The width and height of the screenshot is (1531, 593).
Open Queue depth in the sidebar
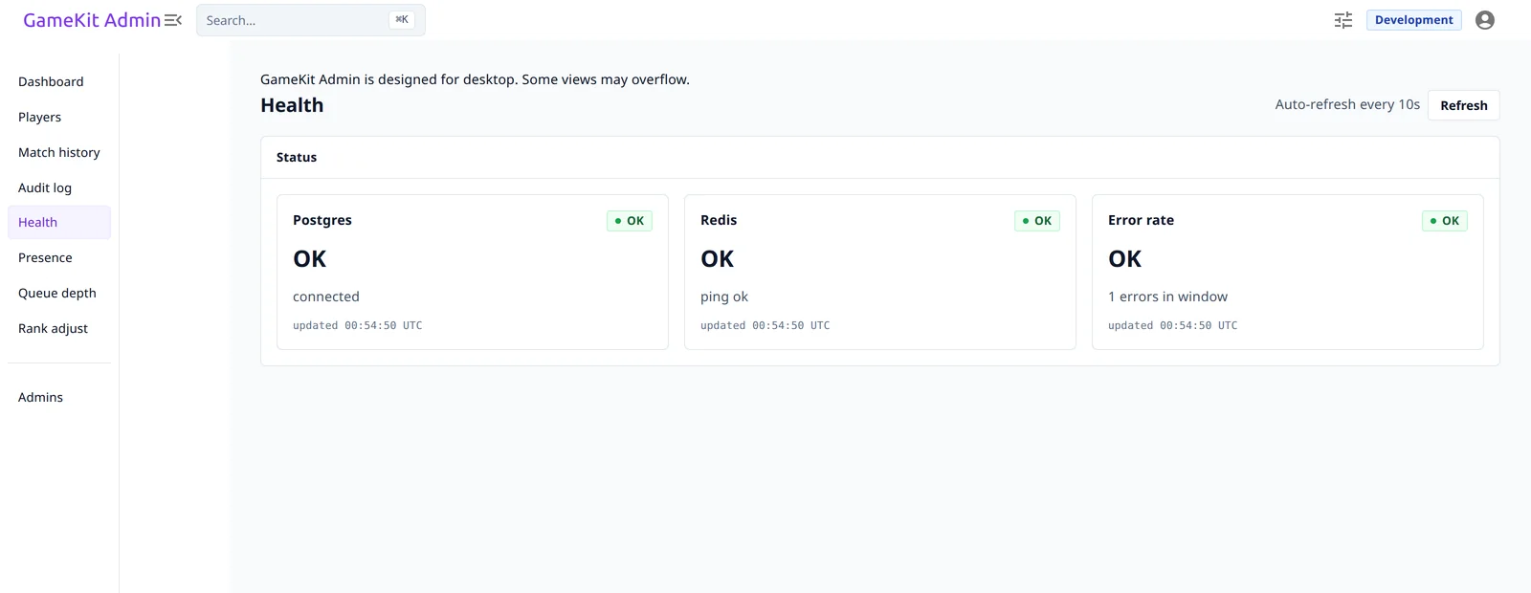pyautogui.click(x=59, y=294)
